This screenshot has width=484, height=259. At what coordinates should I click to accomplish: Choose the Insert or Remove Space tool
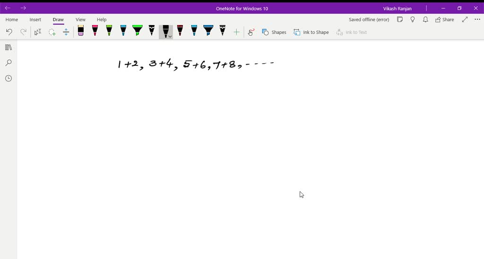tap(66, 32)
